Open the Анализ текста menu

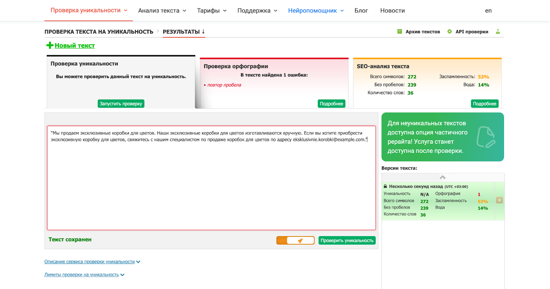tap(162, 11)
